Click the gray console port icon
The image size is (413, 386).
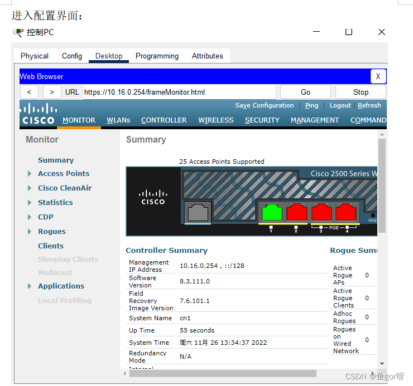[x=198, y=212]
